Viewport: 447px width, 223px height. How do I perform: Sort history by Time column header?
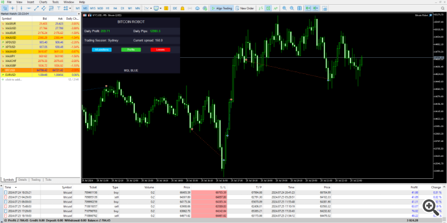coord(8,187)
